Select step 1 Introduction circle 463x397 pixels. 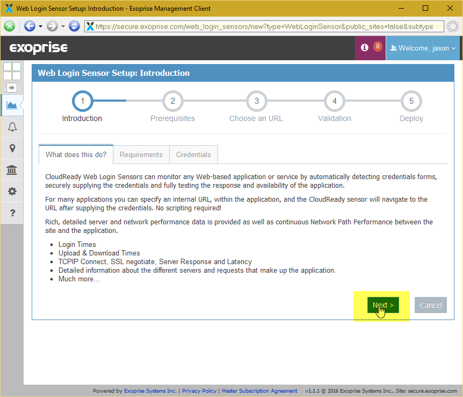coord(83,101)
